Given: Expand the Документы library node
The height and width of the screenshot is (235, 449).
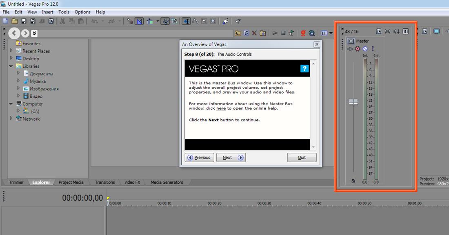Looking at the screenshot, I should coord(18,73).
